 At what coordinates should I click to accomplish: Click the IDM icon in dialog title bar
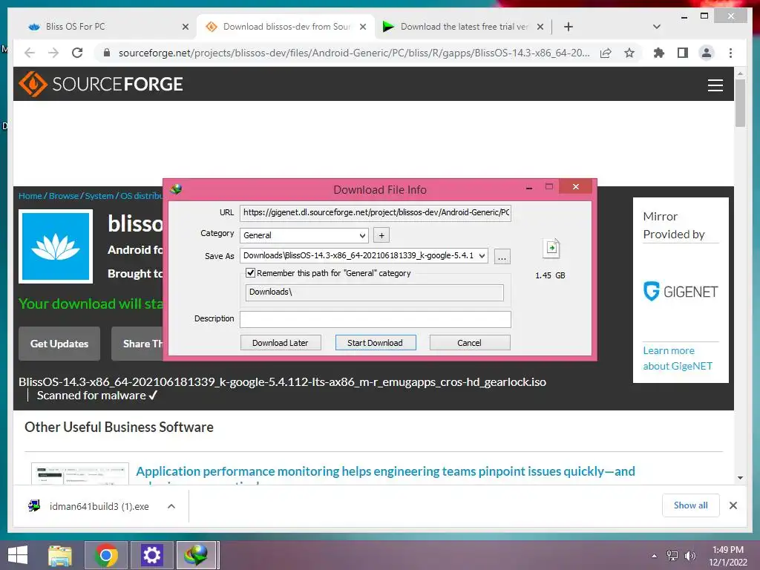pyautogui.click(x=176, y=189)
